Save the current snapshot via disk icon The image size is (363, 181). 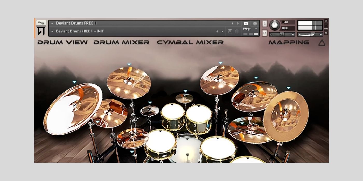[x=230, y=31]
